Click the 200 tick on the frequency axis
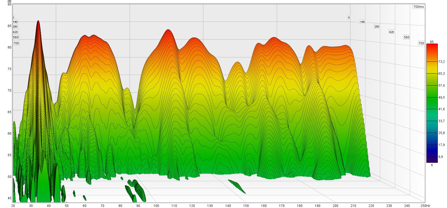 pos(335,206)
